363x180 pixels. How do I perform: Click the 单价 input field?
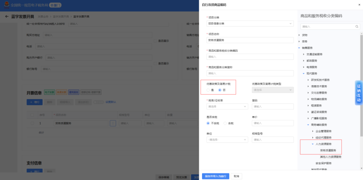pyautogui.click(x=273, y=123)
